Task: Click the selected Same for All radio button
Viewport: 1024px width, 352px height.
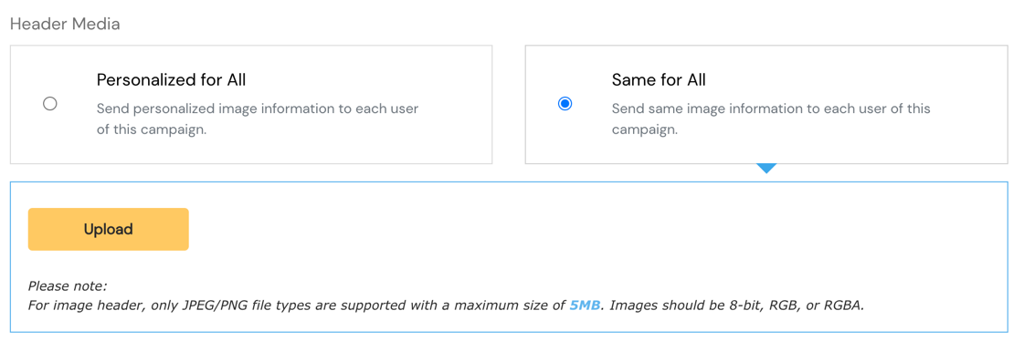Action: (565, 104)
